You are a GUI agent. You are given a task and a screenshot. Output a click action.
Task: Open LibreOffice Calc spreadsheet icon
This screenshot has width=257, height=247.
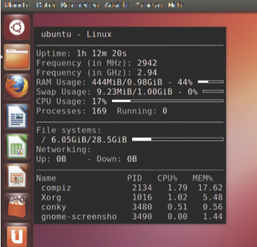point(17,147)
